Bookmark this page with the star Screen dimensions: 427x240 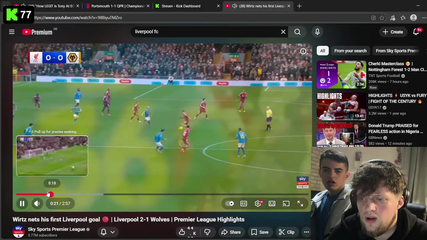click(382, 18)
